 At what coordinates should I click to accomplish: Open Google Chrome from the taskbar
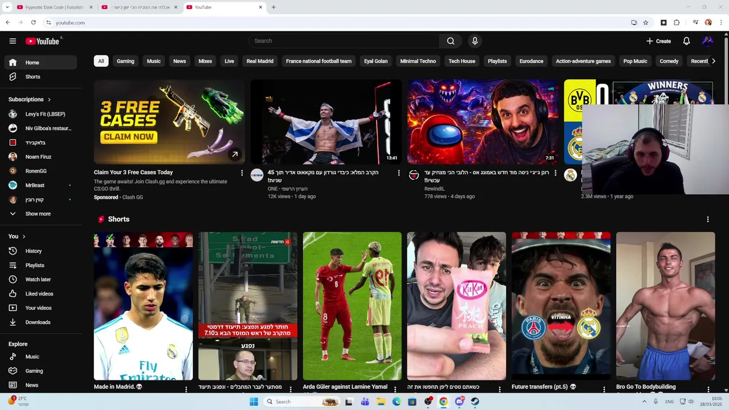click(443, 401)
